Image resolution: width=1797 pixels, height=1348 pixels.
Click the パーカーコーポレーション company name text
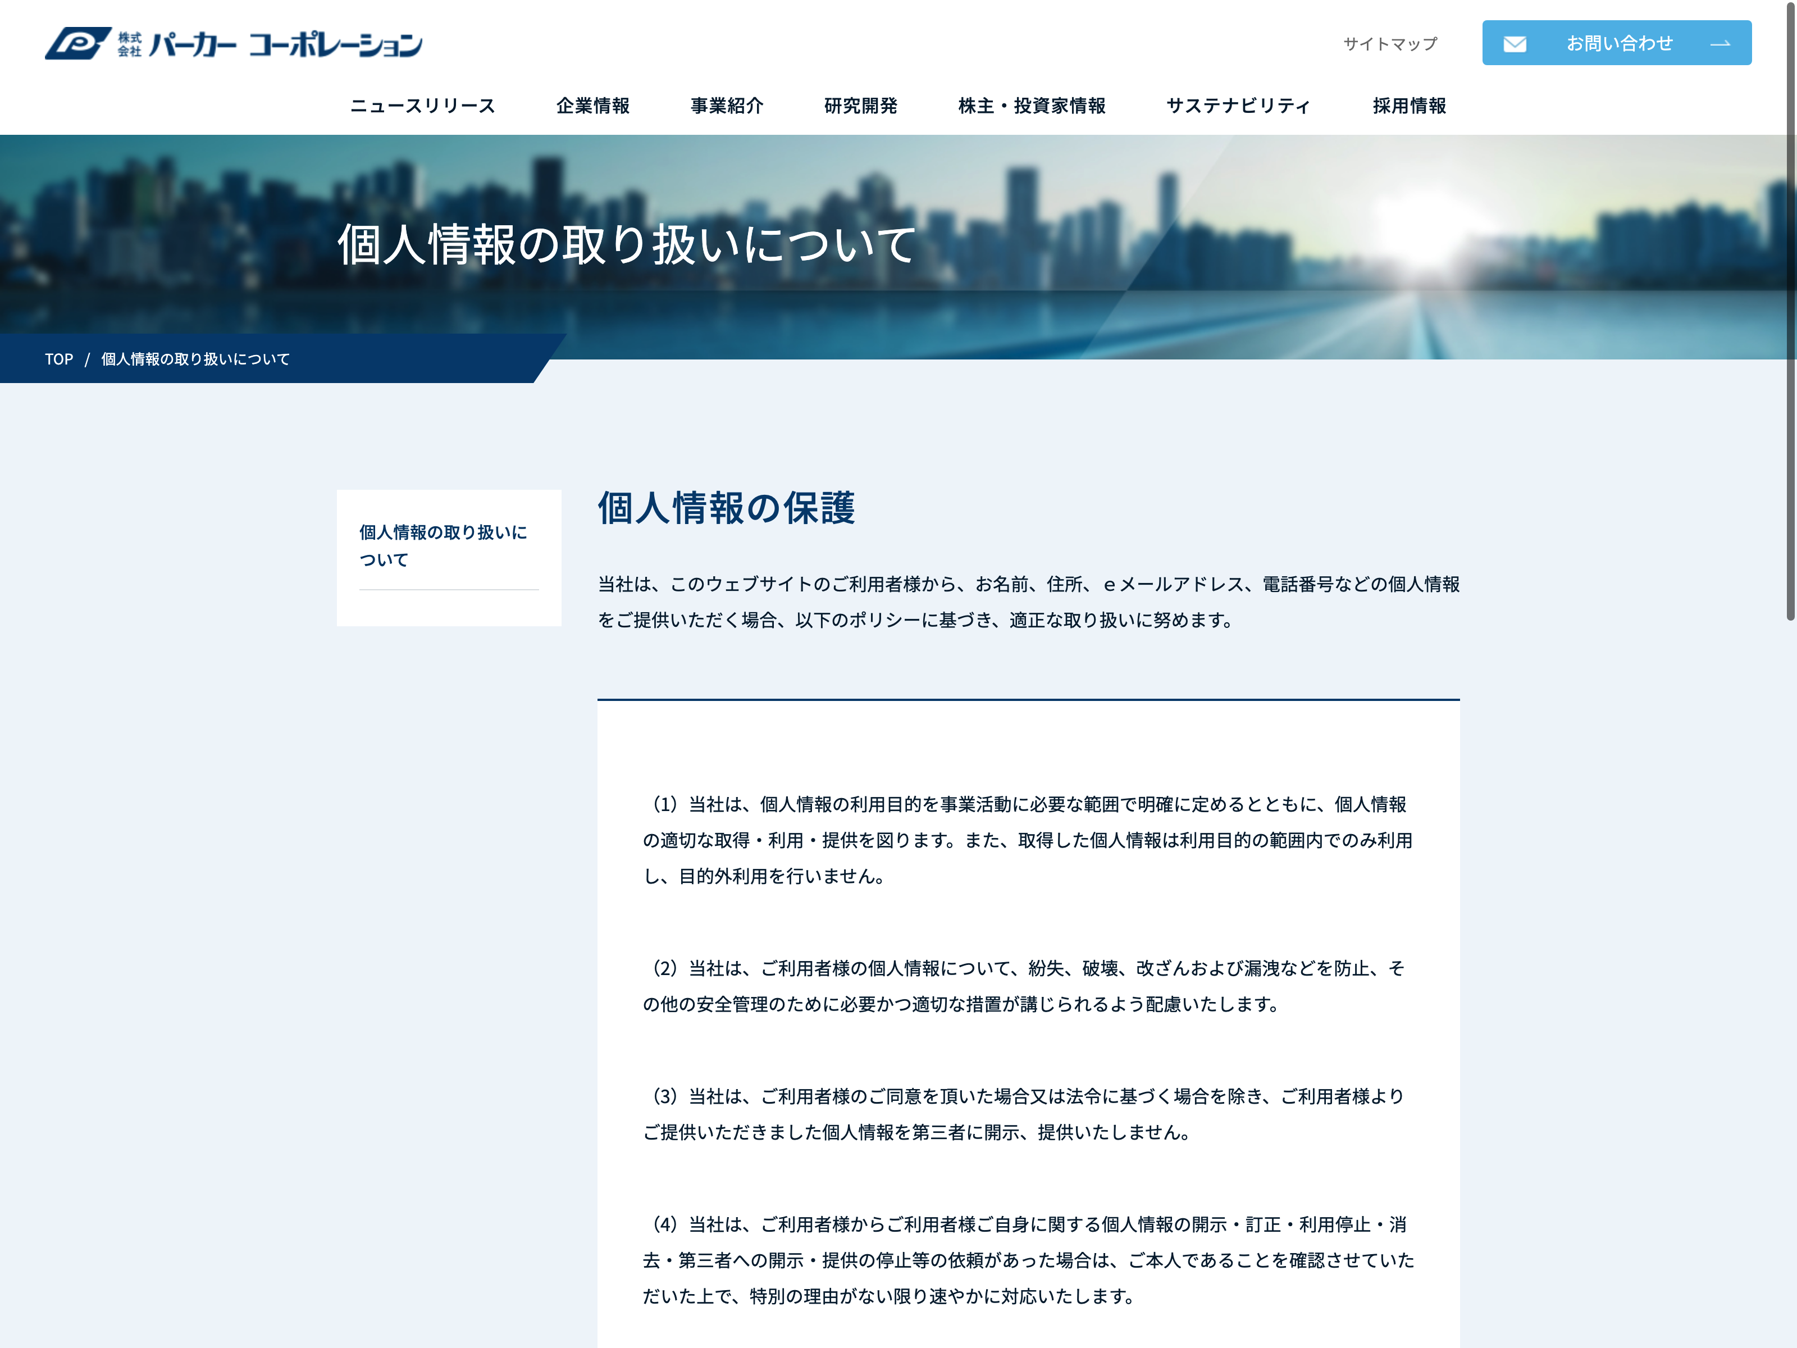click(286, 44)
